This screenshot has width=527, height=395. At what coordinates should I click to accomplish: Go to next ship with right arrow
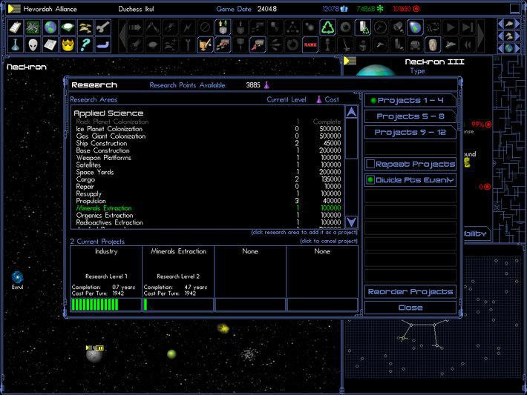[517, 24]
